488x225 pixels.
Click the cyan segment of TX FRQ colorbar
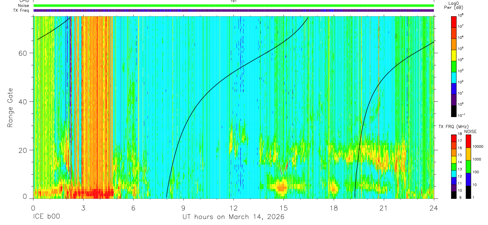click(454, 174)
